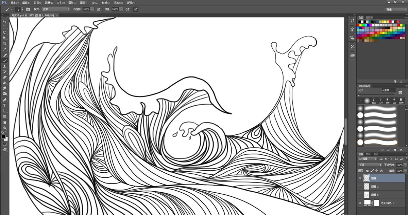Select the Zoom tool
408x215 pixels.
tap(5, 128)
